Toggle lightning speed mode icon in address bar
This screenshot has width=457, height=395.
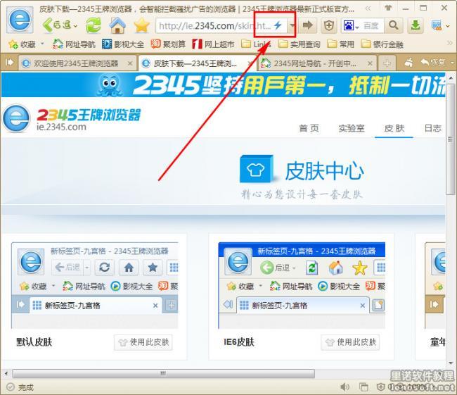point(278,25)
